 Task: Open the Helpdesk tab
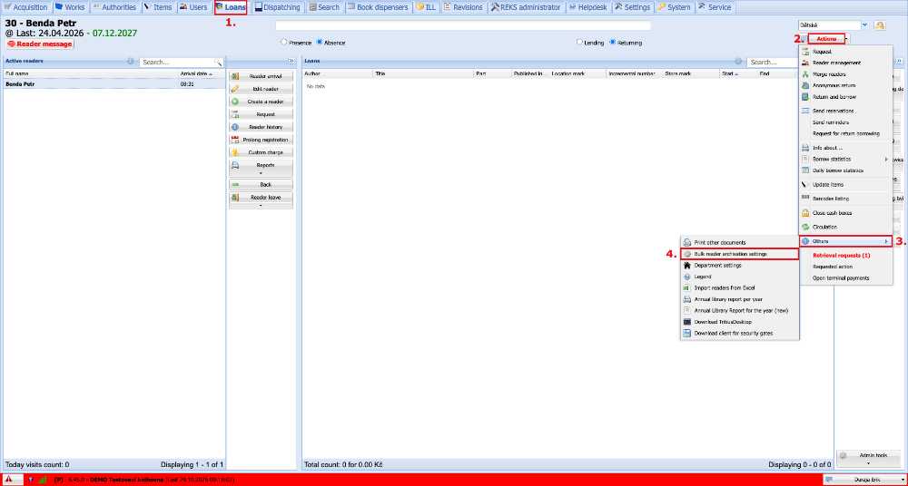coord(587,7)
